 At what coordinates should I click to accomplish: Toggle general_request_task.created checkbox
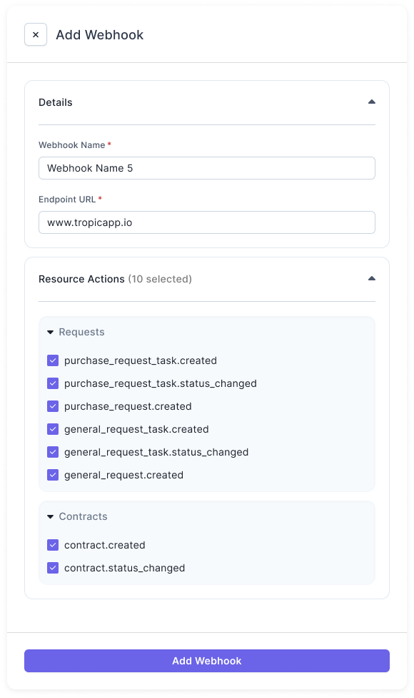click(x=53, y=429)
